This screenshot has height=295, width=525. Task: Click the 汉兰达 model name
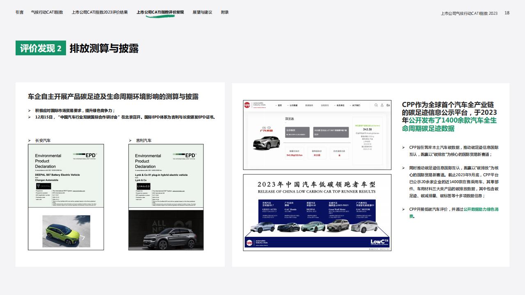(x=290, y=119)
